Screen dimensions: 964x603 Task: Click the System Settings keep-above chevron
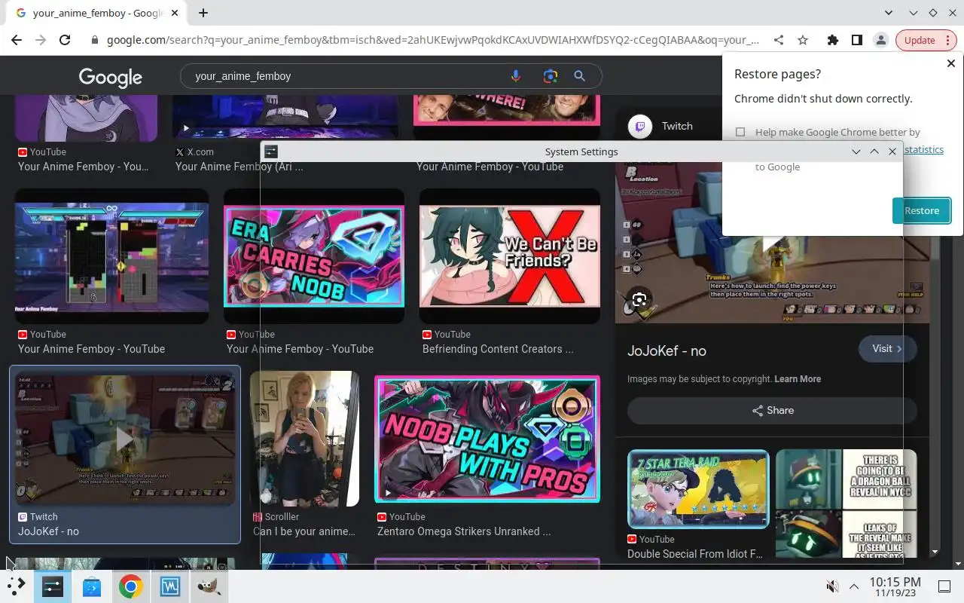coord(874,152)
